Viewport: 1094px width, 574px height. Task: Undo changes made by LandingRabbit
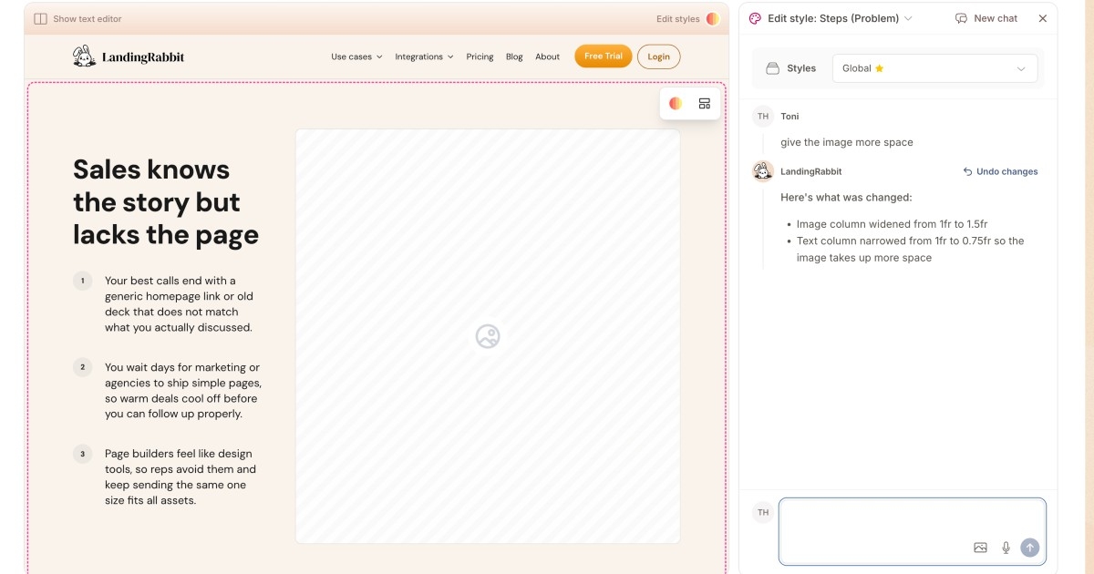[x=1000, y=171]
